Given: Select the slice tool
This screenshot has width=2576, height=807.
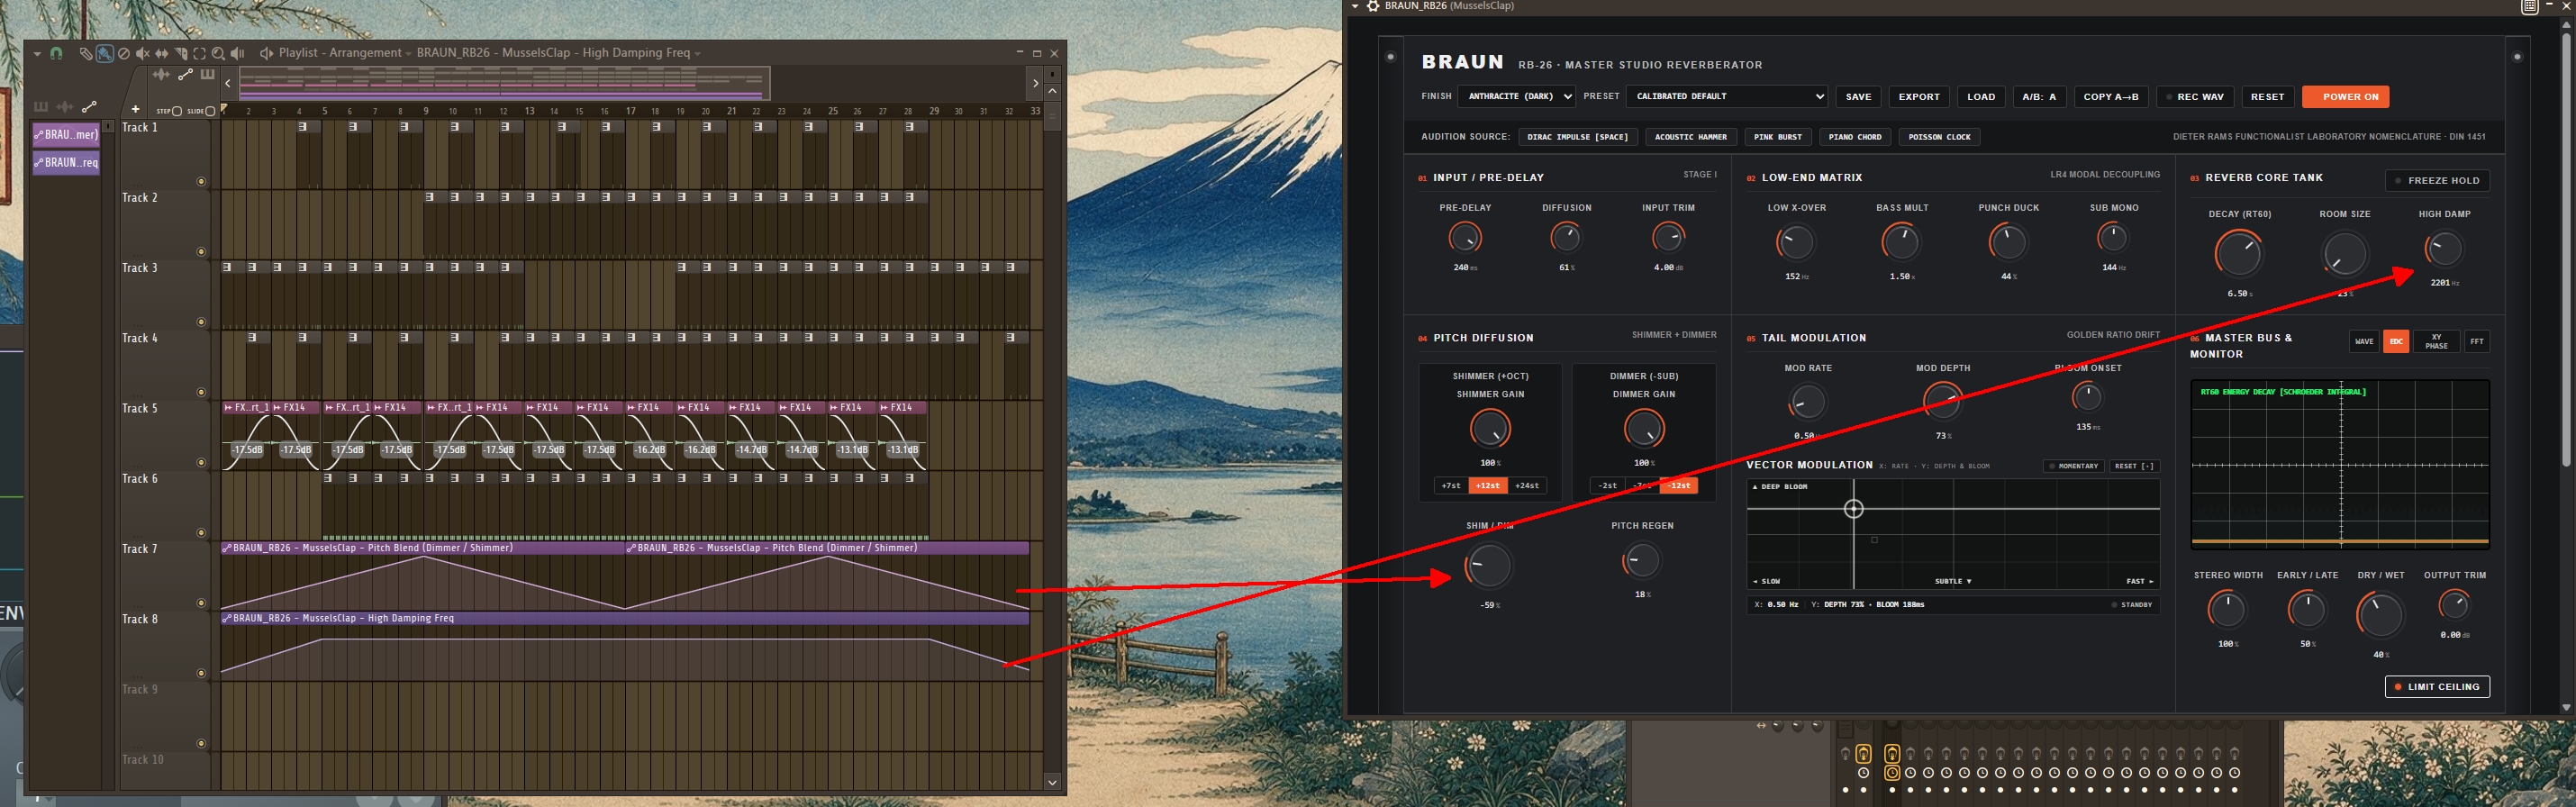Looking at the screenshot, I should [181, 54].
